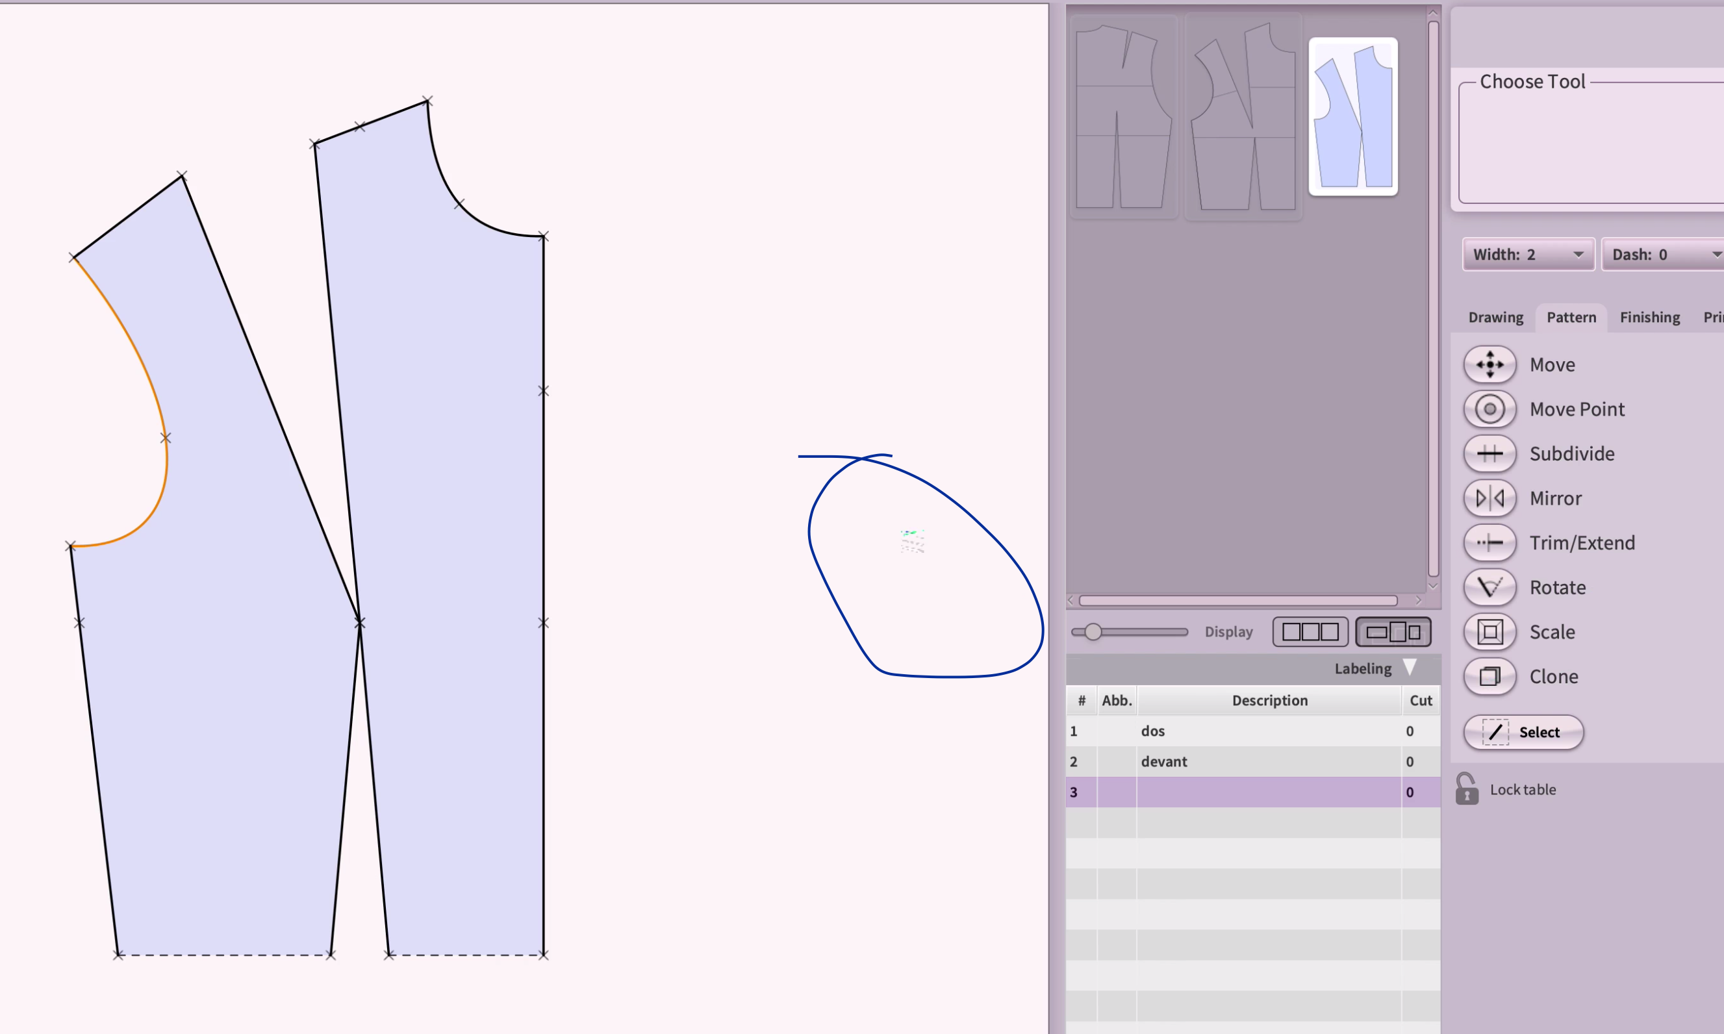Switch to the Drawing tab

[1497, 316]
